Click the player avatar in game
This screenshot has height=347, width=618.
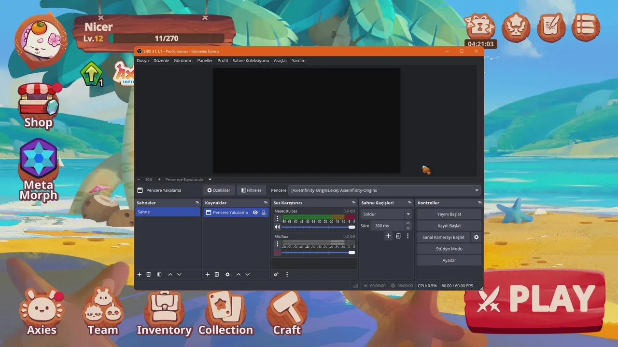point(41,41)
